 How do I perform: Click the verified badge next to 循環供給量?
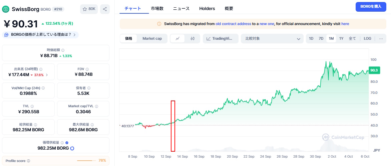click(67, 143)
